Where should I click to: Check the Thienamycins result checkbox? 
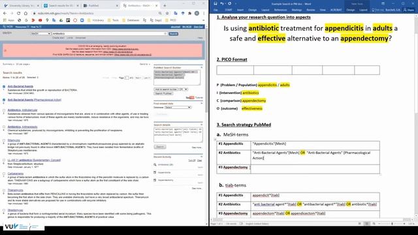point(4,190)
